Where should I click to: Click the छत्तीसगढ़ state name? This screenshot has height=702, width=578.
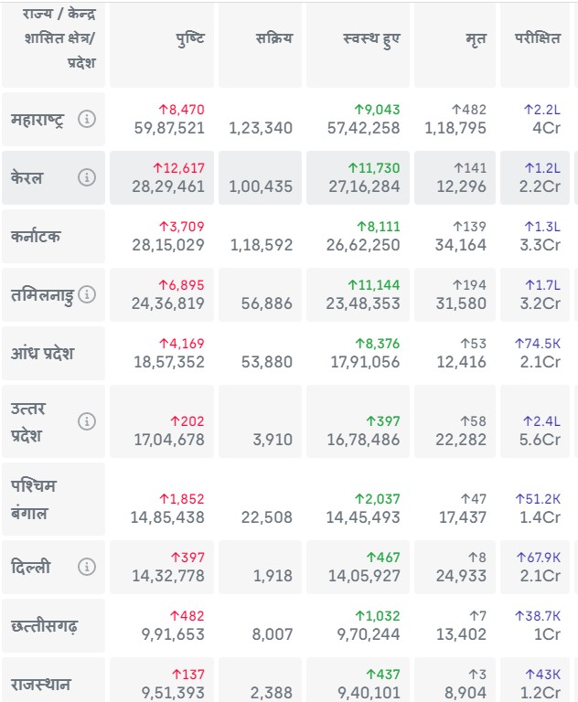coord(44,625)
